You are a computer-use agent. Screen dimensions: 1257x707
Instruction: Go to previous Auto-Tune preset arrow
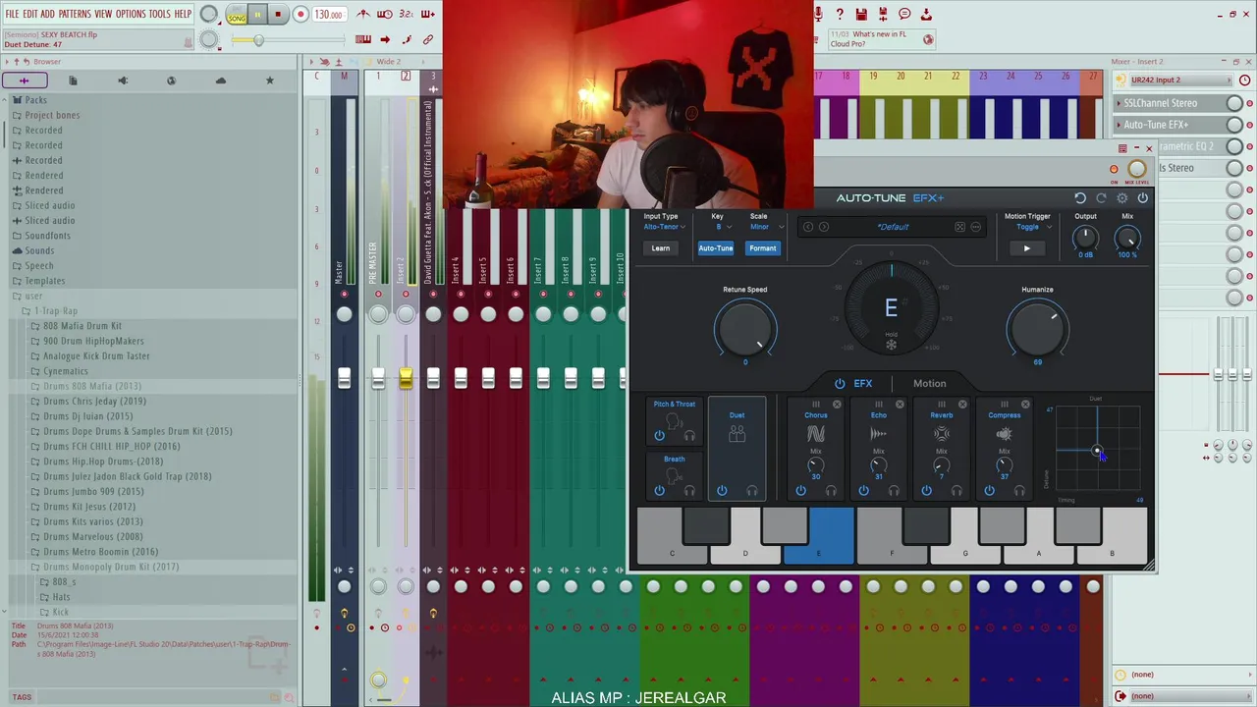(808, 227)
